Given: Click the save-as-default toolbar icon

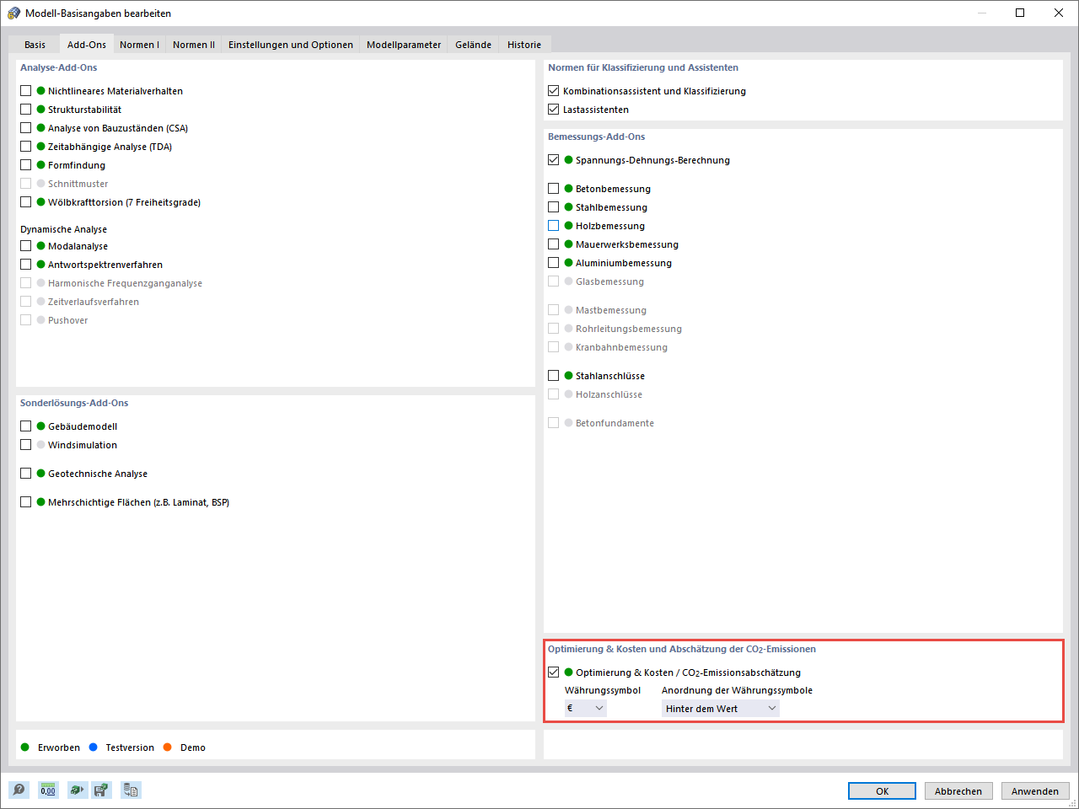Looking at the screenshot, I should coord(101,790).
